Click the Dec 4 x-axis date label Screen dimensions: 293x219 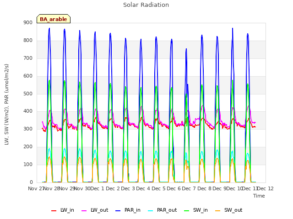(x=143, y=188)
